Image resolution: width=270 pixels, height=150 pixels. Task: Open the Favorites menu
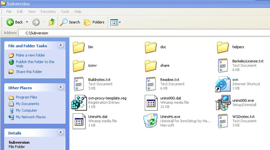(48, 12)
